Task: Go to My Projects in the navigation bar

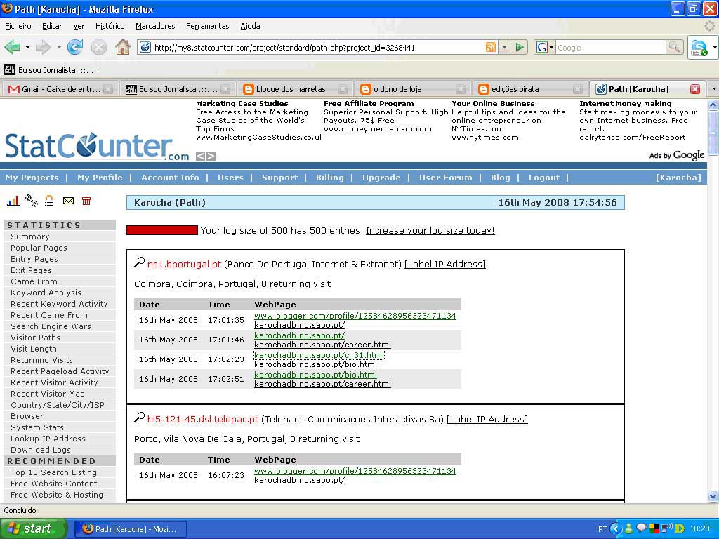Action: [32, 178]
